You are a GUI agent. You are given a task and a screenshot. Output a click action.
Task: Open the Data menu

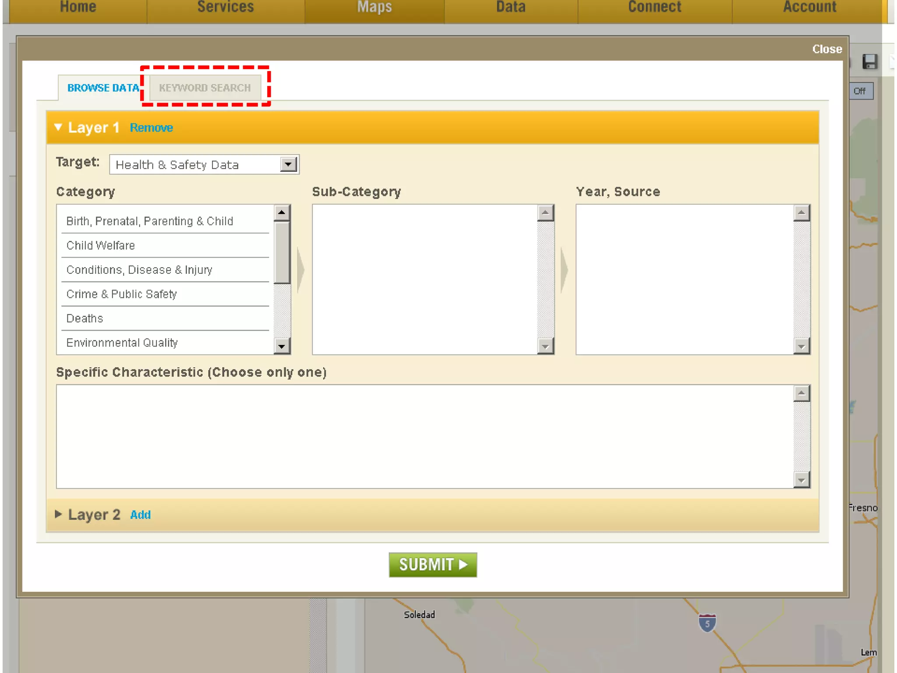point(511,8)
